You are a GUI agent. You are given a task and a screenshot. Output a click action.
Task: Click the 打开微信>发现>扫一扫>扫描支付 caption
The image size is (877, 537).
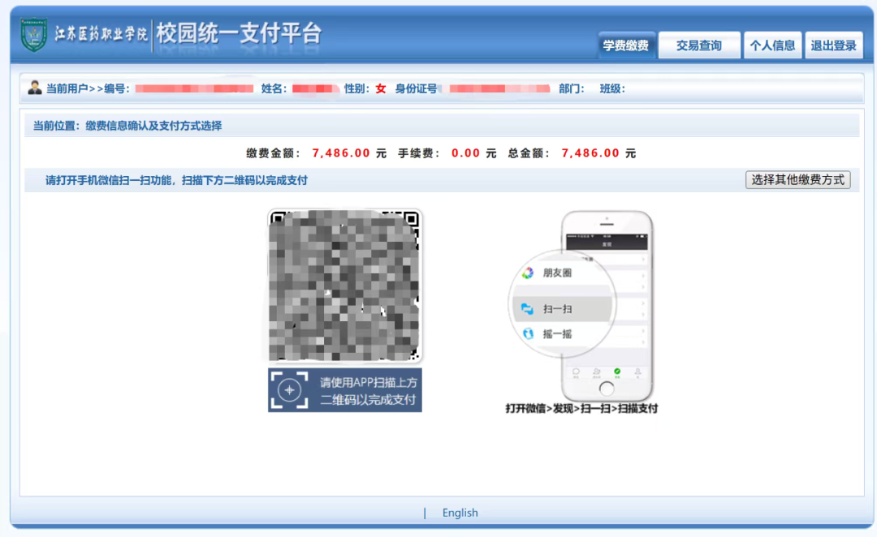pyautogui.click(x=581, y=409)
